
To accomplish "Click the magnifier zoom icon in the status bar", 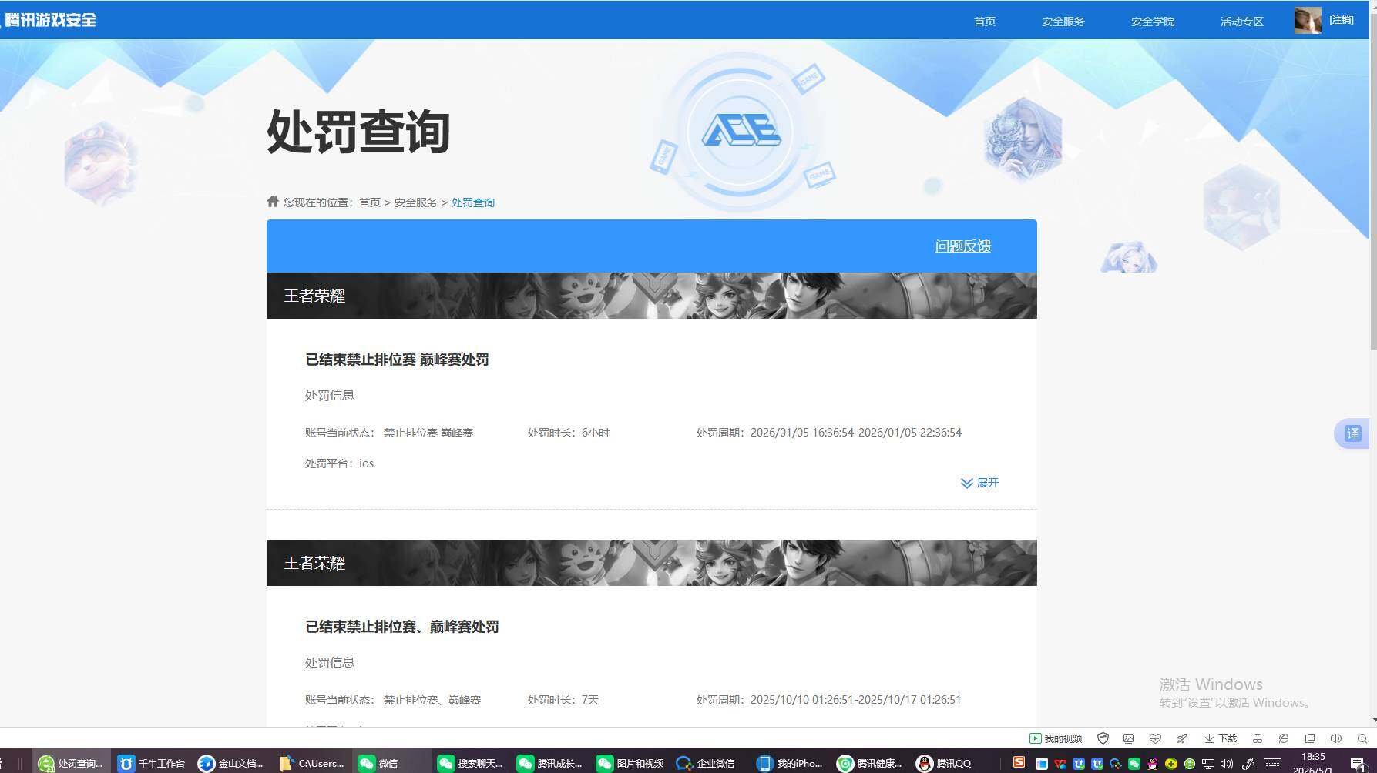I will [x=1362, y=738].
